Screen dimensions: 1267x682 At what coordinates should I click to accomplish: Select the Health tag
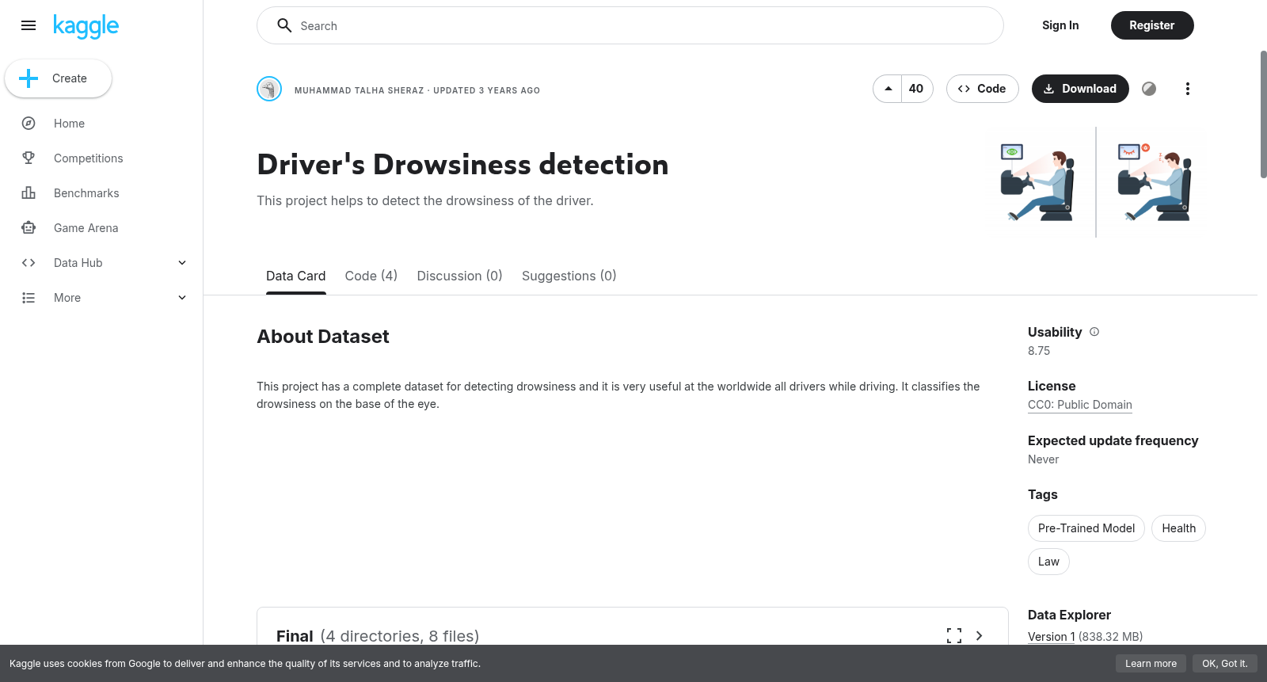pyautogui.click(x=1178, y=528)
